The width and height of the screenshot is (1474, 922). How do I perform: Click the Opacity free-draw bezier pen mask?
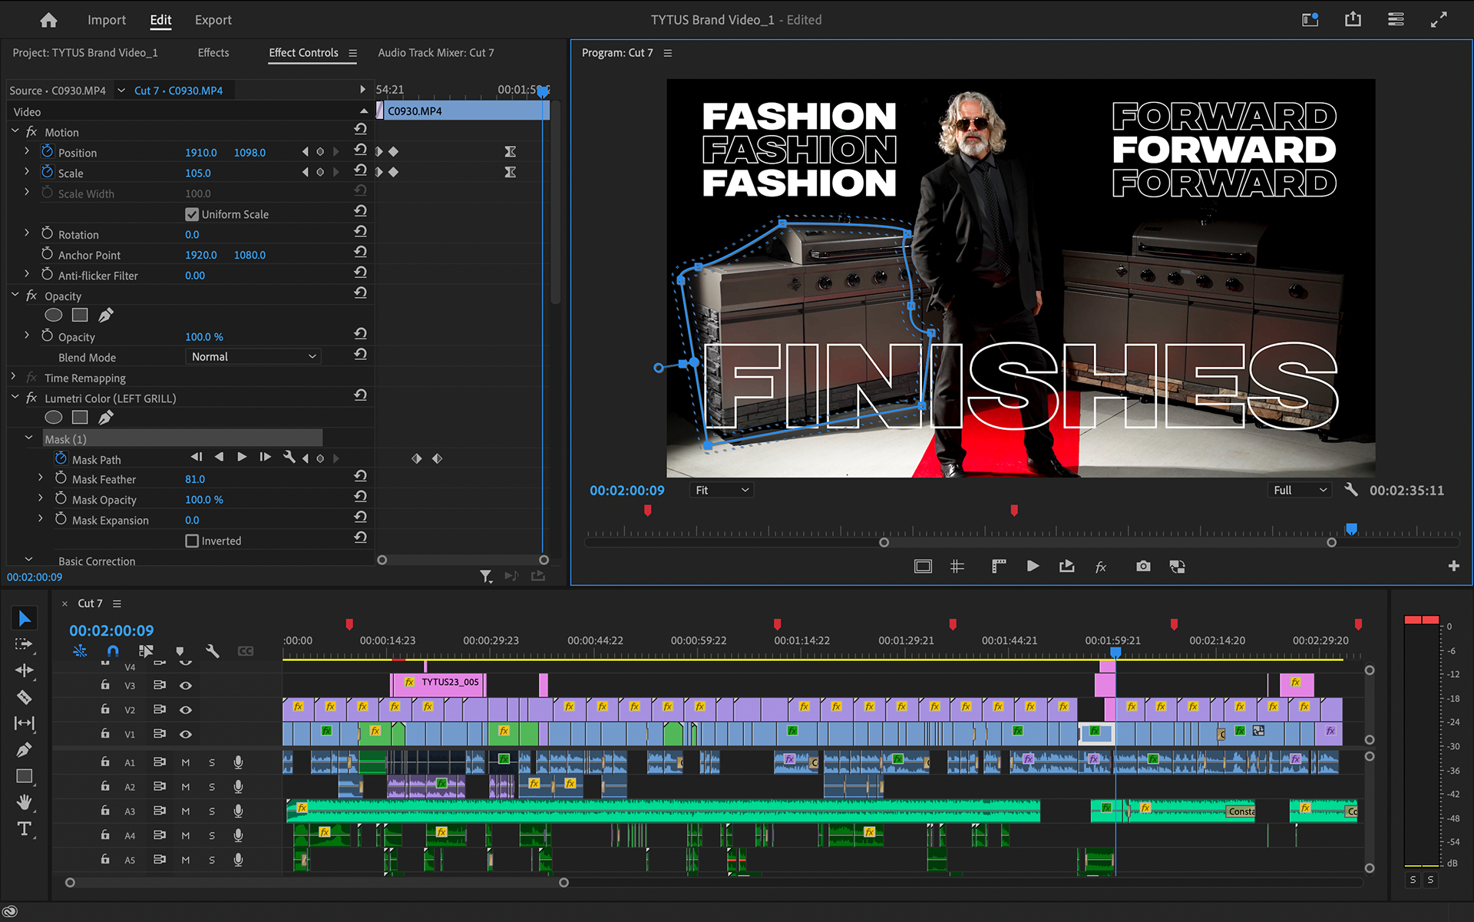pos(106,315)
